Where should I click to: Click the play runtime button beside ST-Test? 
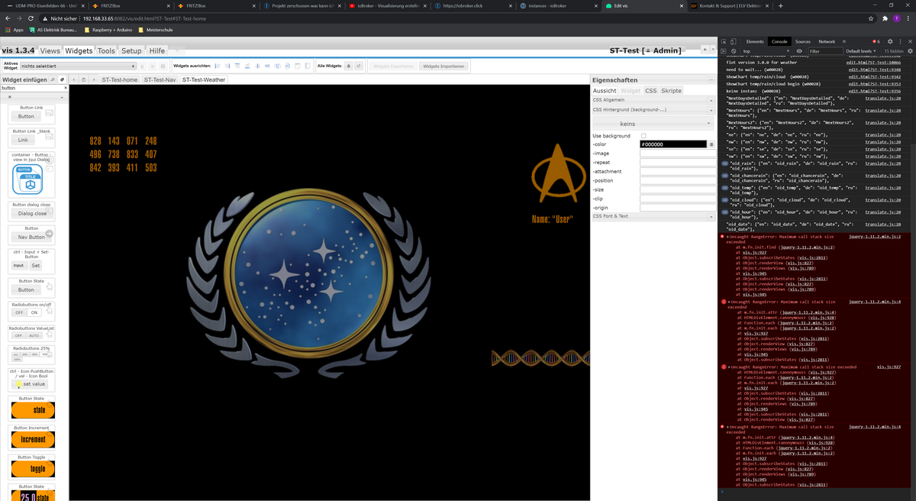pyautogui.click(x=705, y=50)
